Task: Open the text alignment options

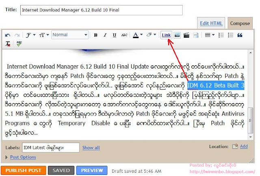Action: (x=208, y=35)
